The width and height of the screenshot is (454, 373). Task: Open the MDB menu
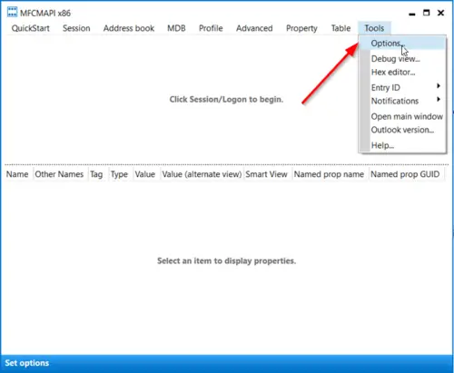[176, 28]
